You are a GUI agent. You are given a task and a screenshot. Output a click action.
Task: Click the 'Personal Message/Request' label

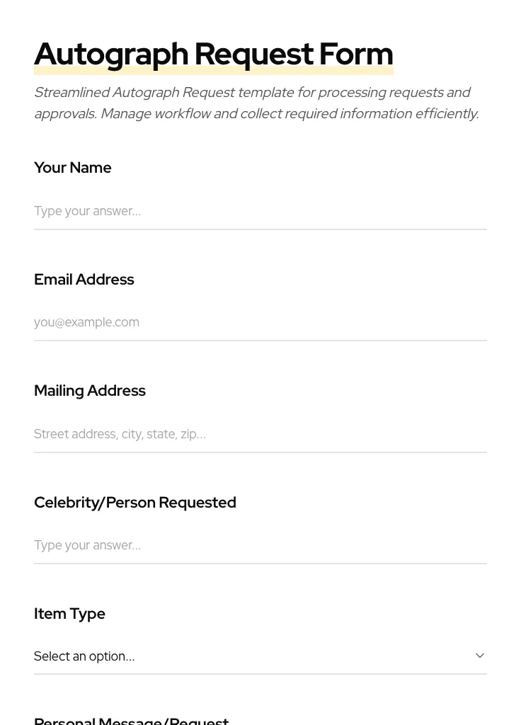(132, 721)
